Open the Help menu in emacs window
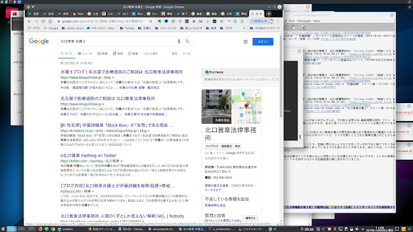Screen dimensions: 413x232 pos(316,21)
